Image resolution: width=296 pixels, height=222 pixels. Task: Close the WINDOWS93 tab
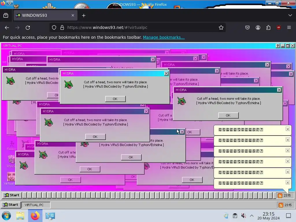coord(73,15)
